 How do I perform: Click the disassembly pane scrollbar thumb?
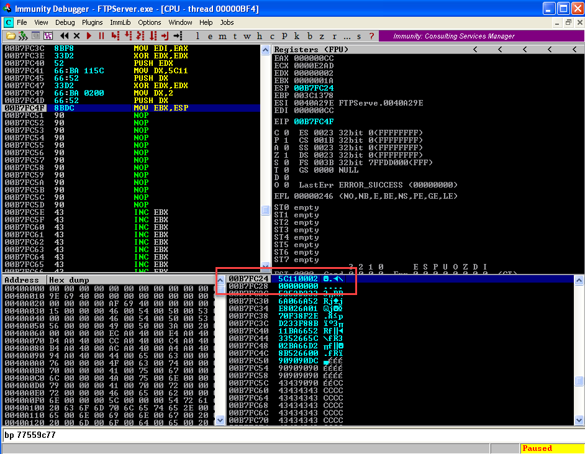tap(265, 210)
